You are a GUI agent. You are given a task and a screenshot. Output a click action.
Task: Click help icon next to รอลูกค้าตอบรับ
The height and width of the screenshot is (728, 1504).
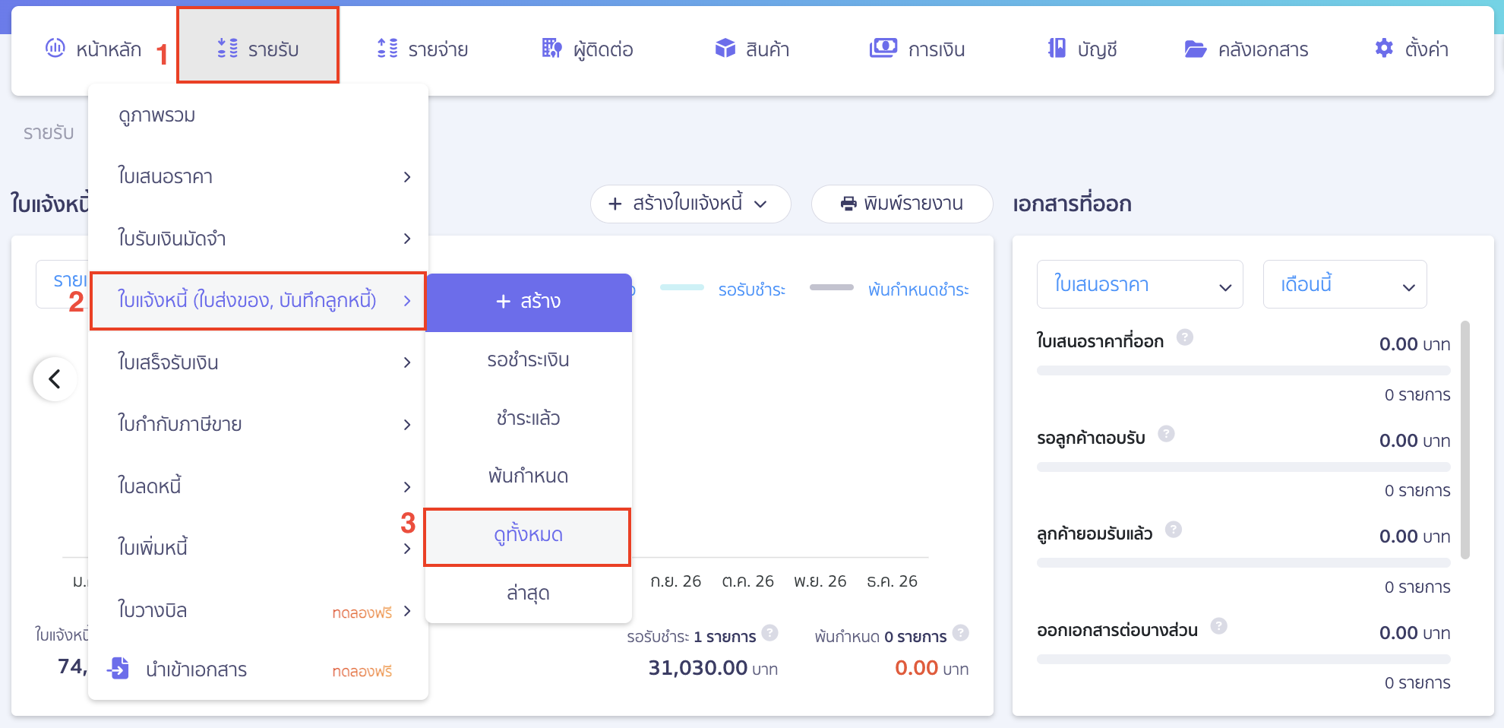(1166, 433)
